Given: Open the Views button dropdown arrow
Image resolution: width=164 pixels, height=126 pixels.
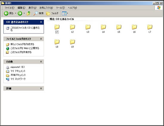Looking at the screenshot, I should coord(67,13).
